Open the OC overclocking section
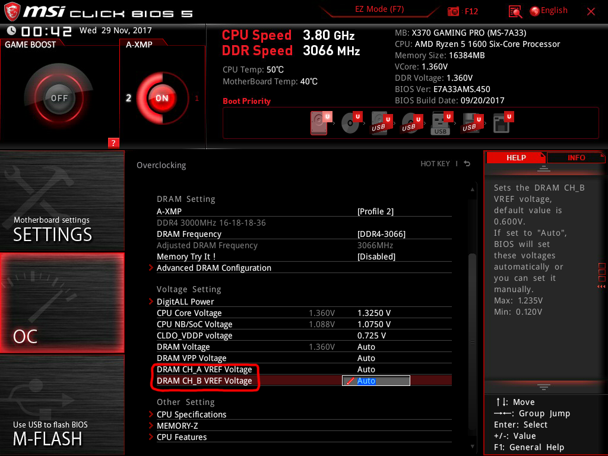 [62, 303]
